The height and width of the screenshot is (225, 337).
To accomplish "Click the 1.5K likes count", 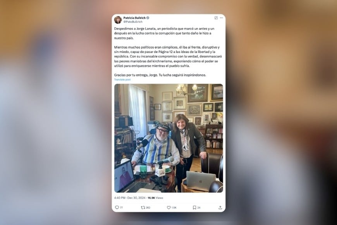I will click(x=174, y=208).
